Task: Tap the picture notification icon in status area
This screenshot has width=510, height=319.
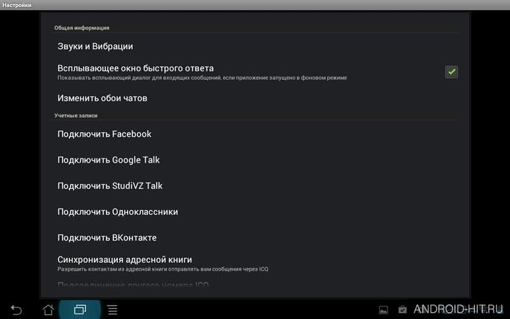Action: tap(384, 309)
